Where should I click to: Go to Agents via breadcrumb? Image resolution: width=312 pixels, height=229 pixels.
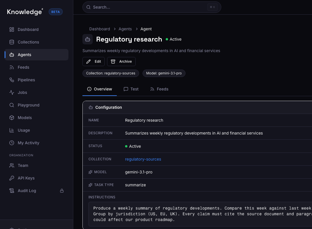(x=125, y=29)
